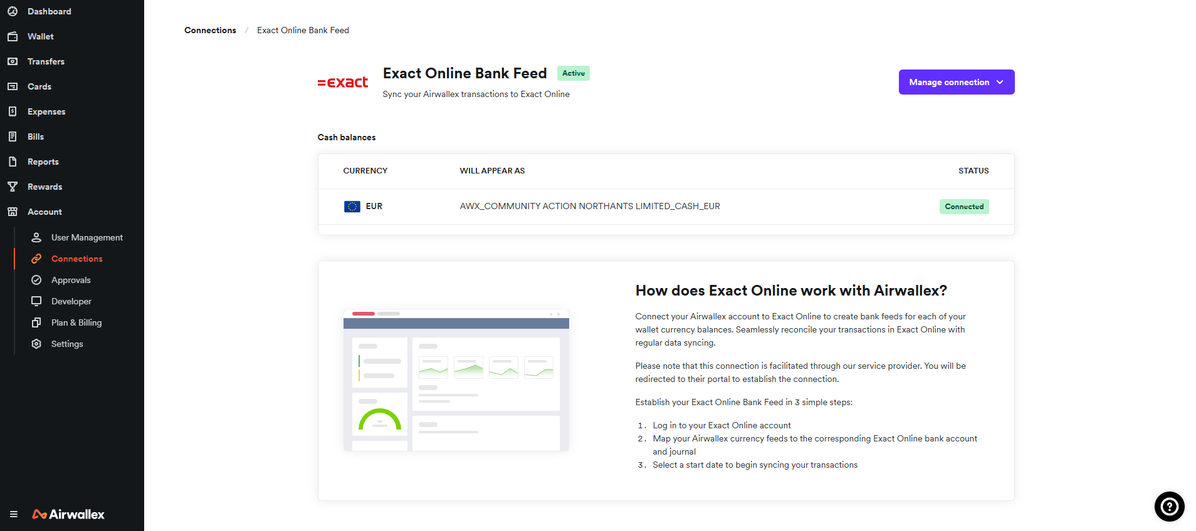Click the Active status badge

(x=573, y=73)
